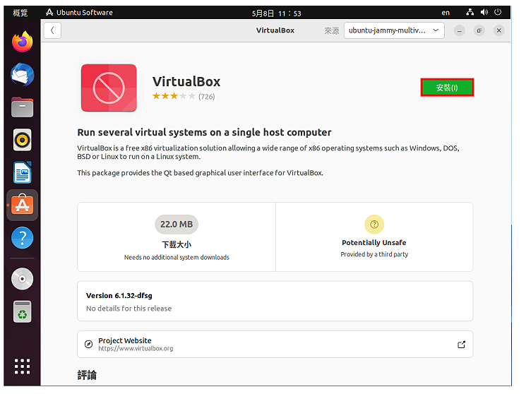Click 'Provided by a third party' text

pyautogui.click(x=374, y=254)
